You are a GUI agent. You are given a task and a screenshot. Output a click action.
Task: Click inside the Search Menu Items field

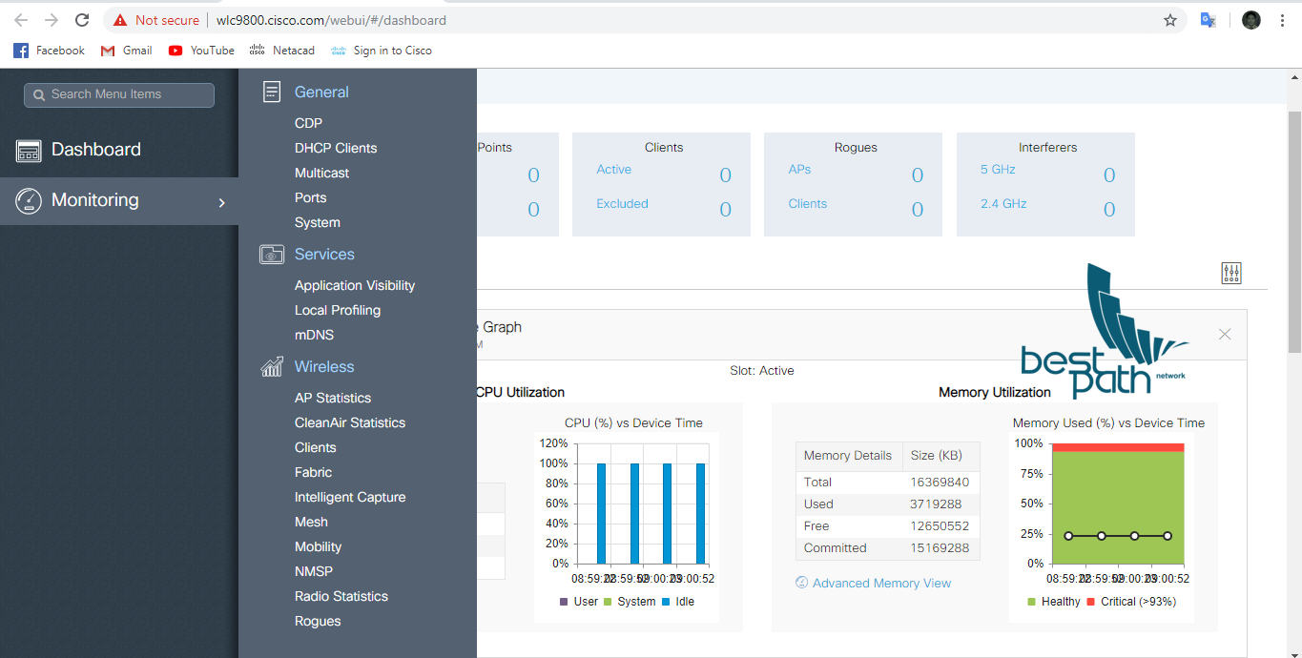pyautogui.click(x=118, y=94)
